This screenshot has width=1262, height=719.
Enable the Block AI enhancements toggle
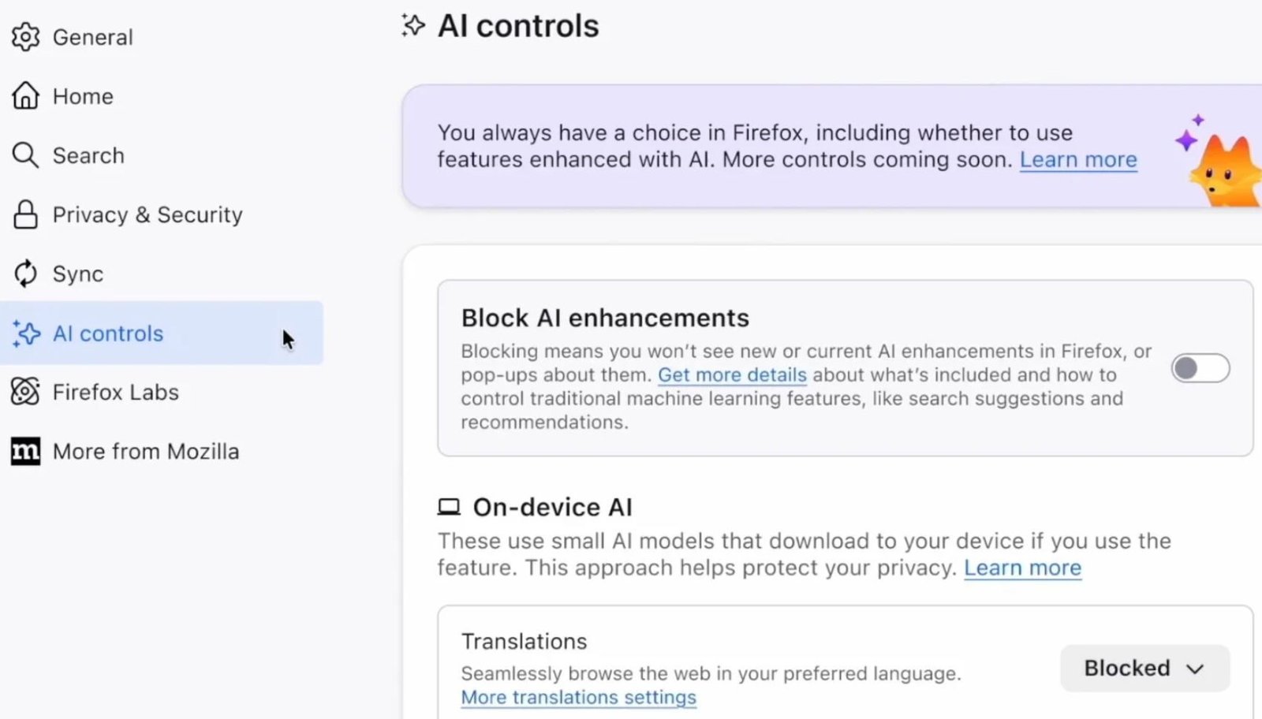(1200, 368)
